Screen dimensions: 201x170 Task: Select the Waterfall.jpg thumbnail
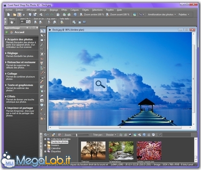pyautogui.click(x=121, y=151)
